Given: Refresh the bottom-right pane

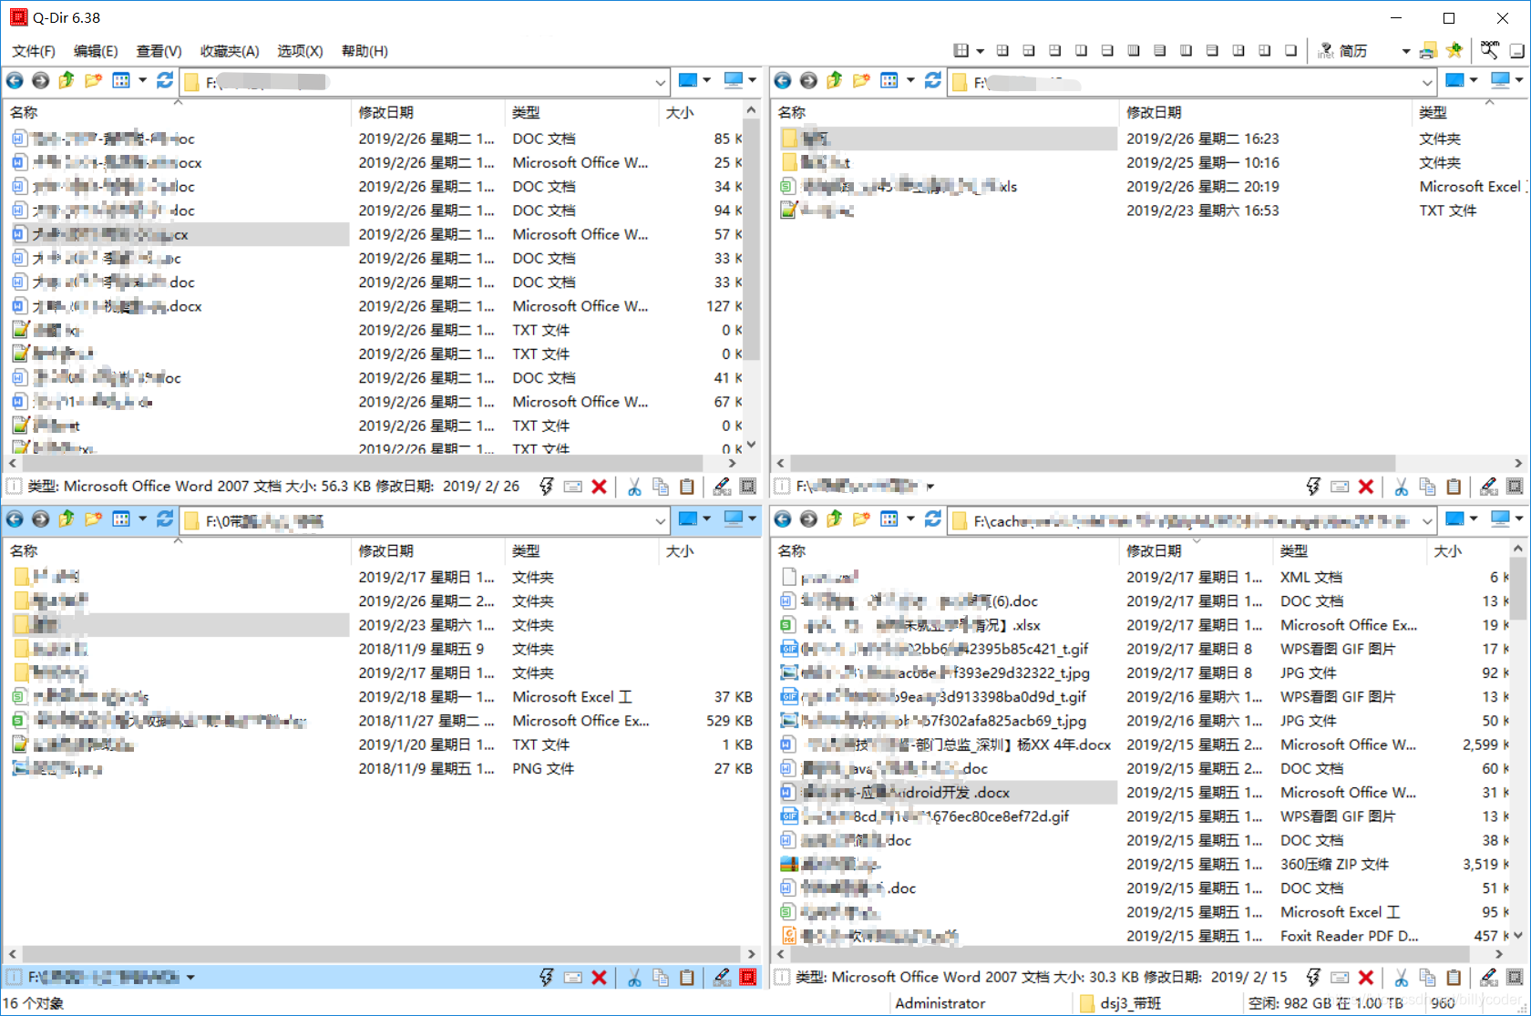Looking at the screenshot, I should [933, 519].
